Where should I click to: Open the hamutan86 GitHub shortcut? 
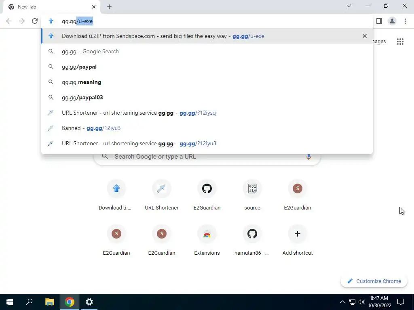coord(252,241)
